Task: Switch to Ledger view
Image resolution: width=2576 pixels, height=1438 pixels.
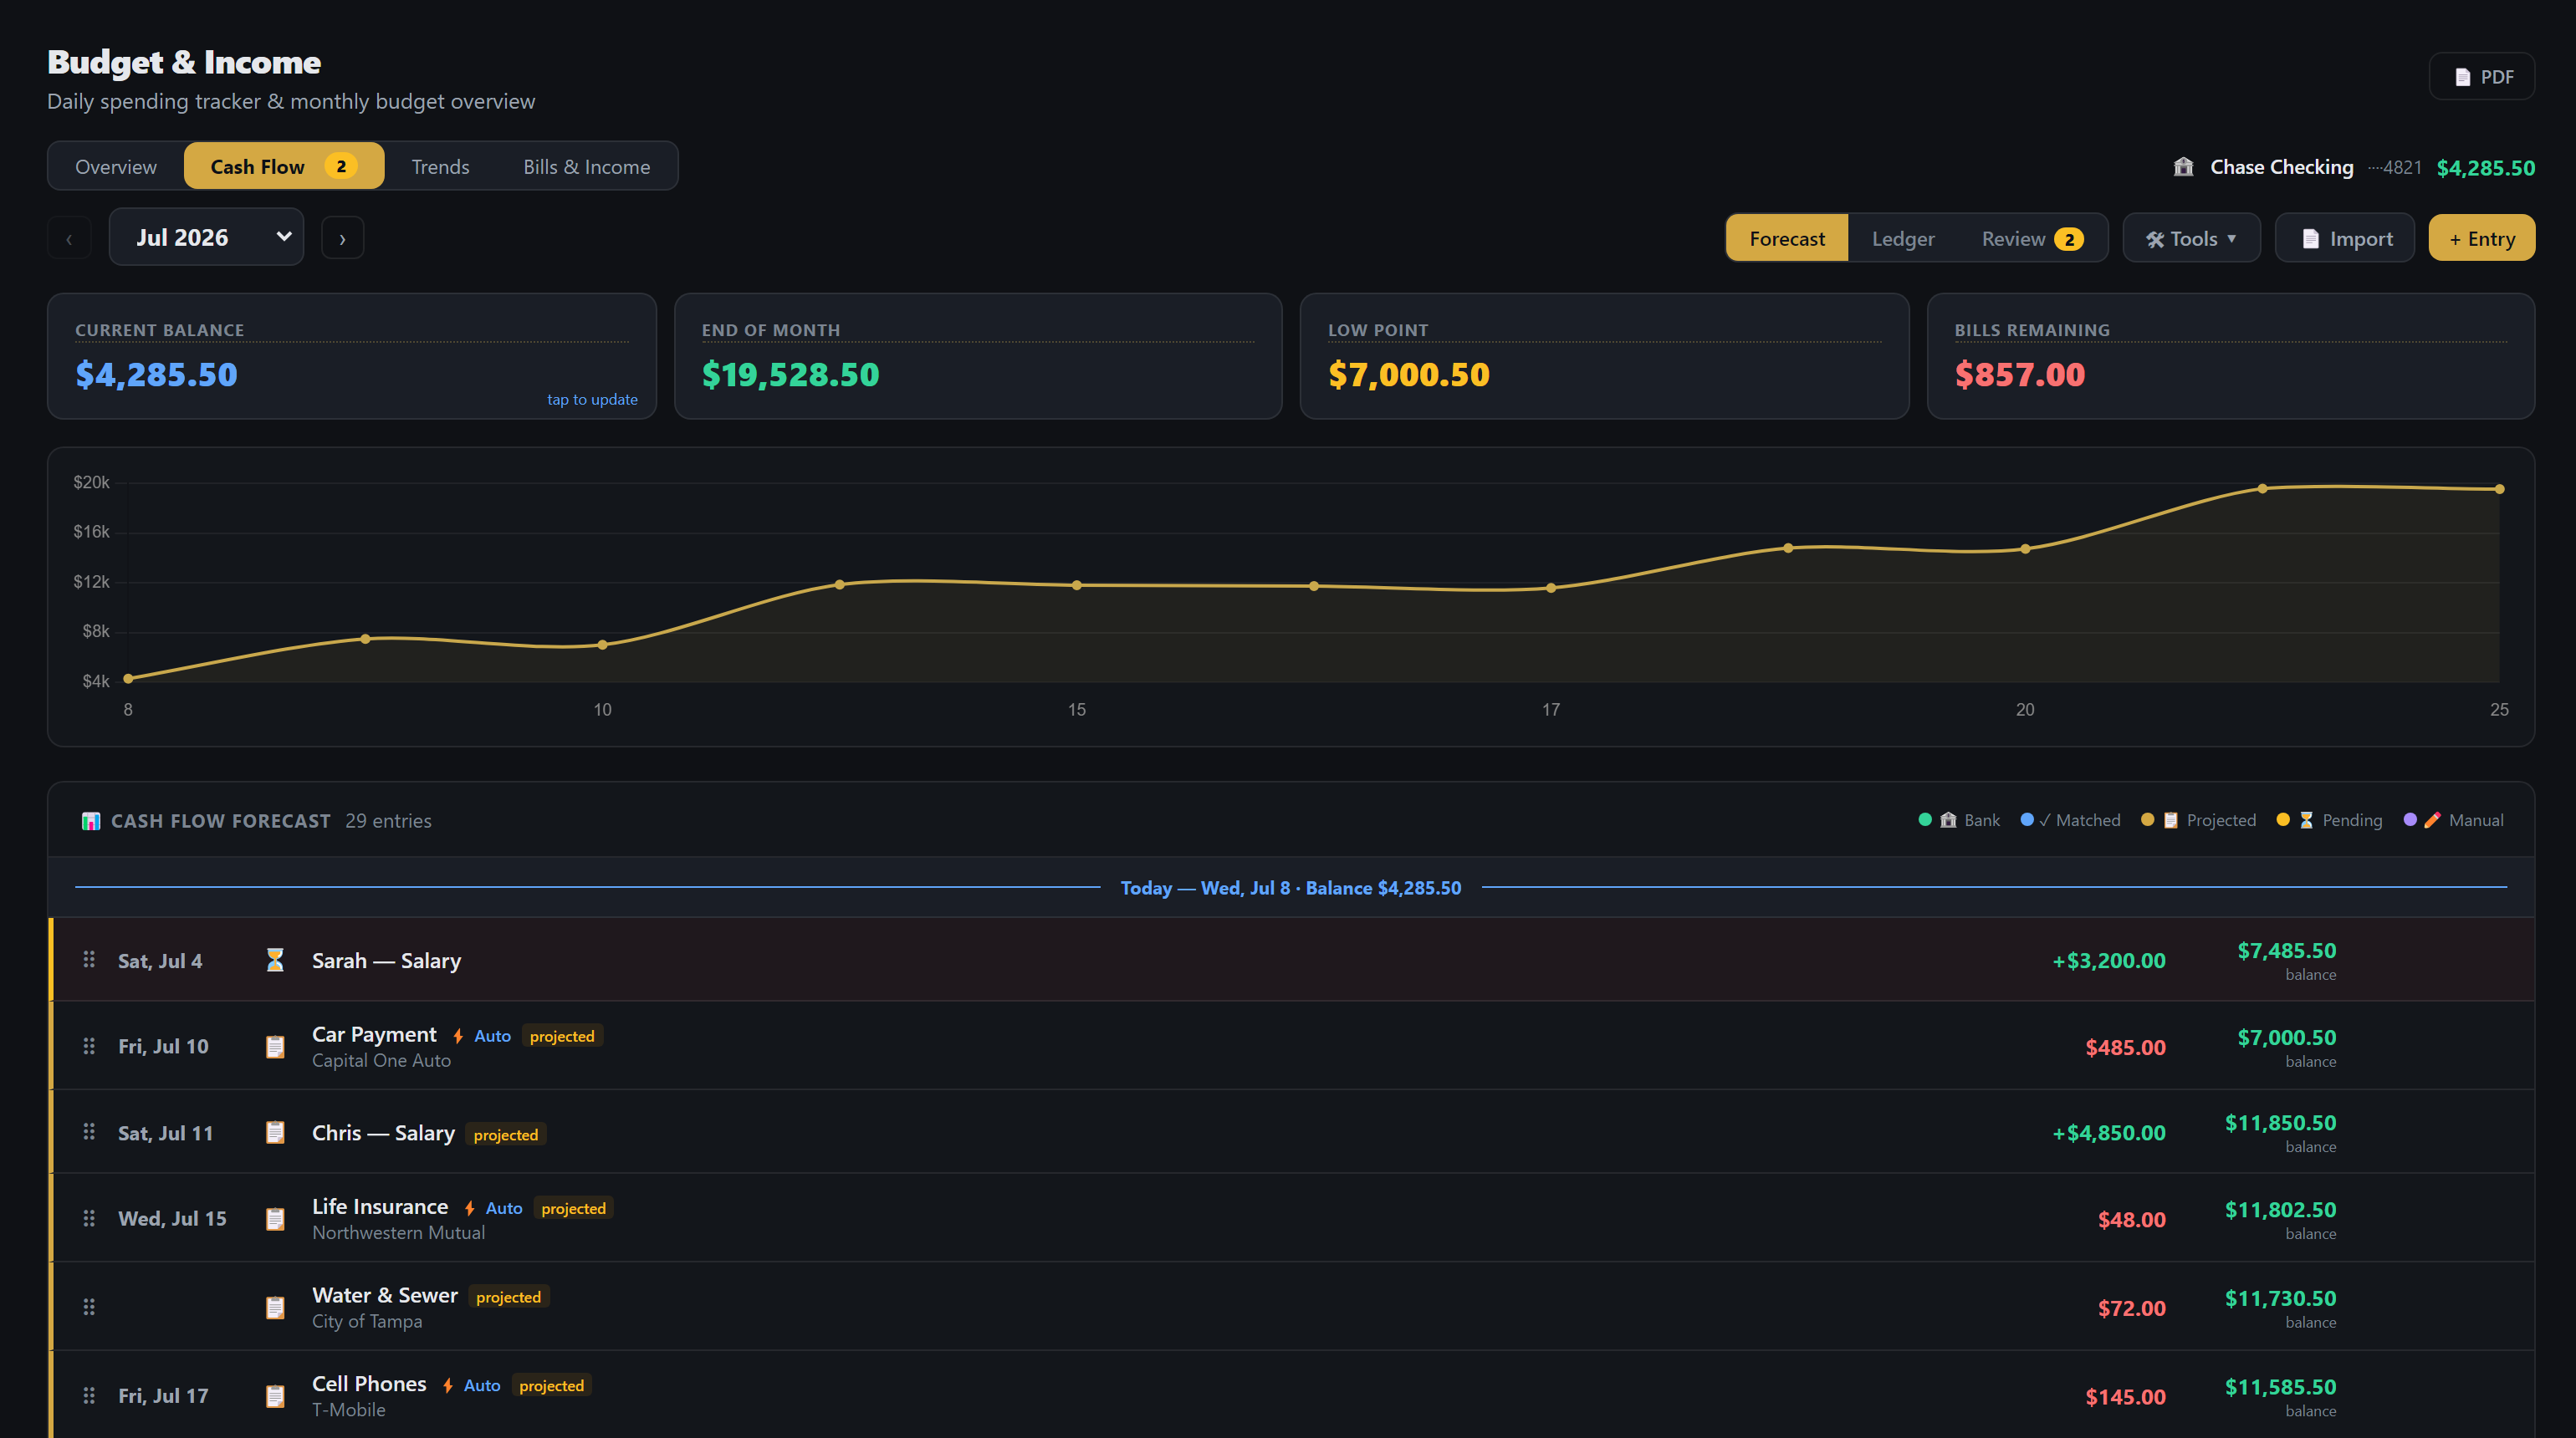Action: tap(1902, 239)
